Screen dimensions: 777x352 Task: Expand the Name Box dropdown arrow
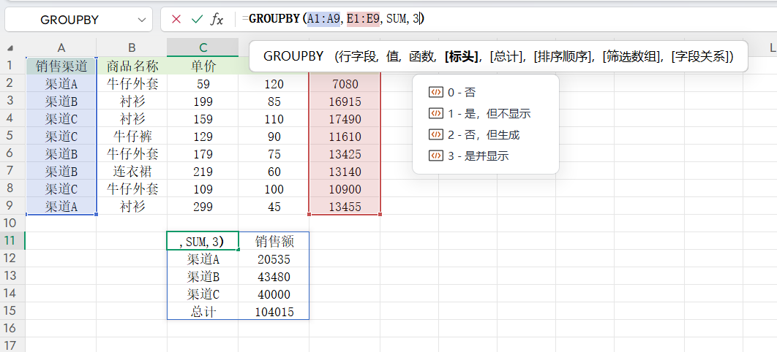141,20
